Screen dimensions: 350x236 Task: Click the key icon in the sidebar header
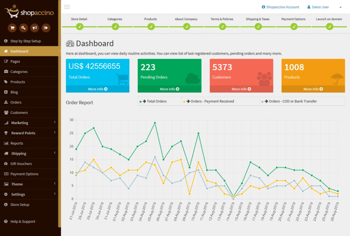coord(23,28)
